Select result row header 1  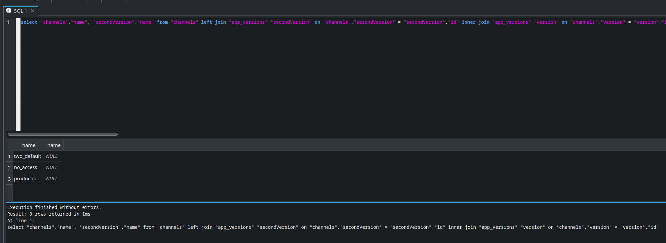click(x=9, y=156)
